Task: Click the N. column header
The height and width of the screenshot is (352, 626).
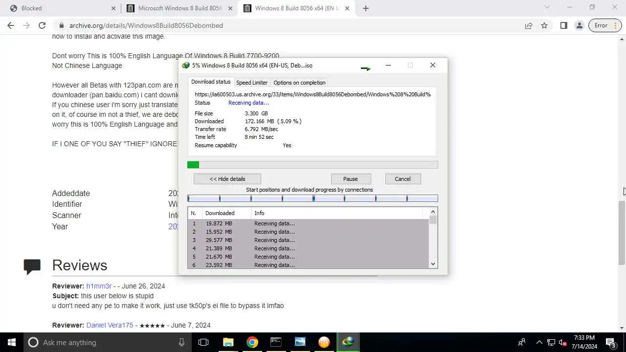Action: pos(195,213)
